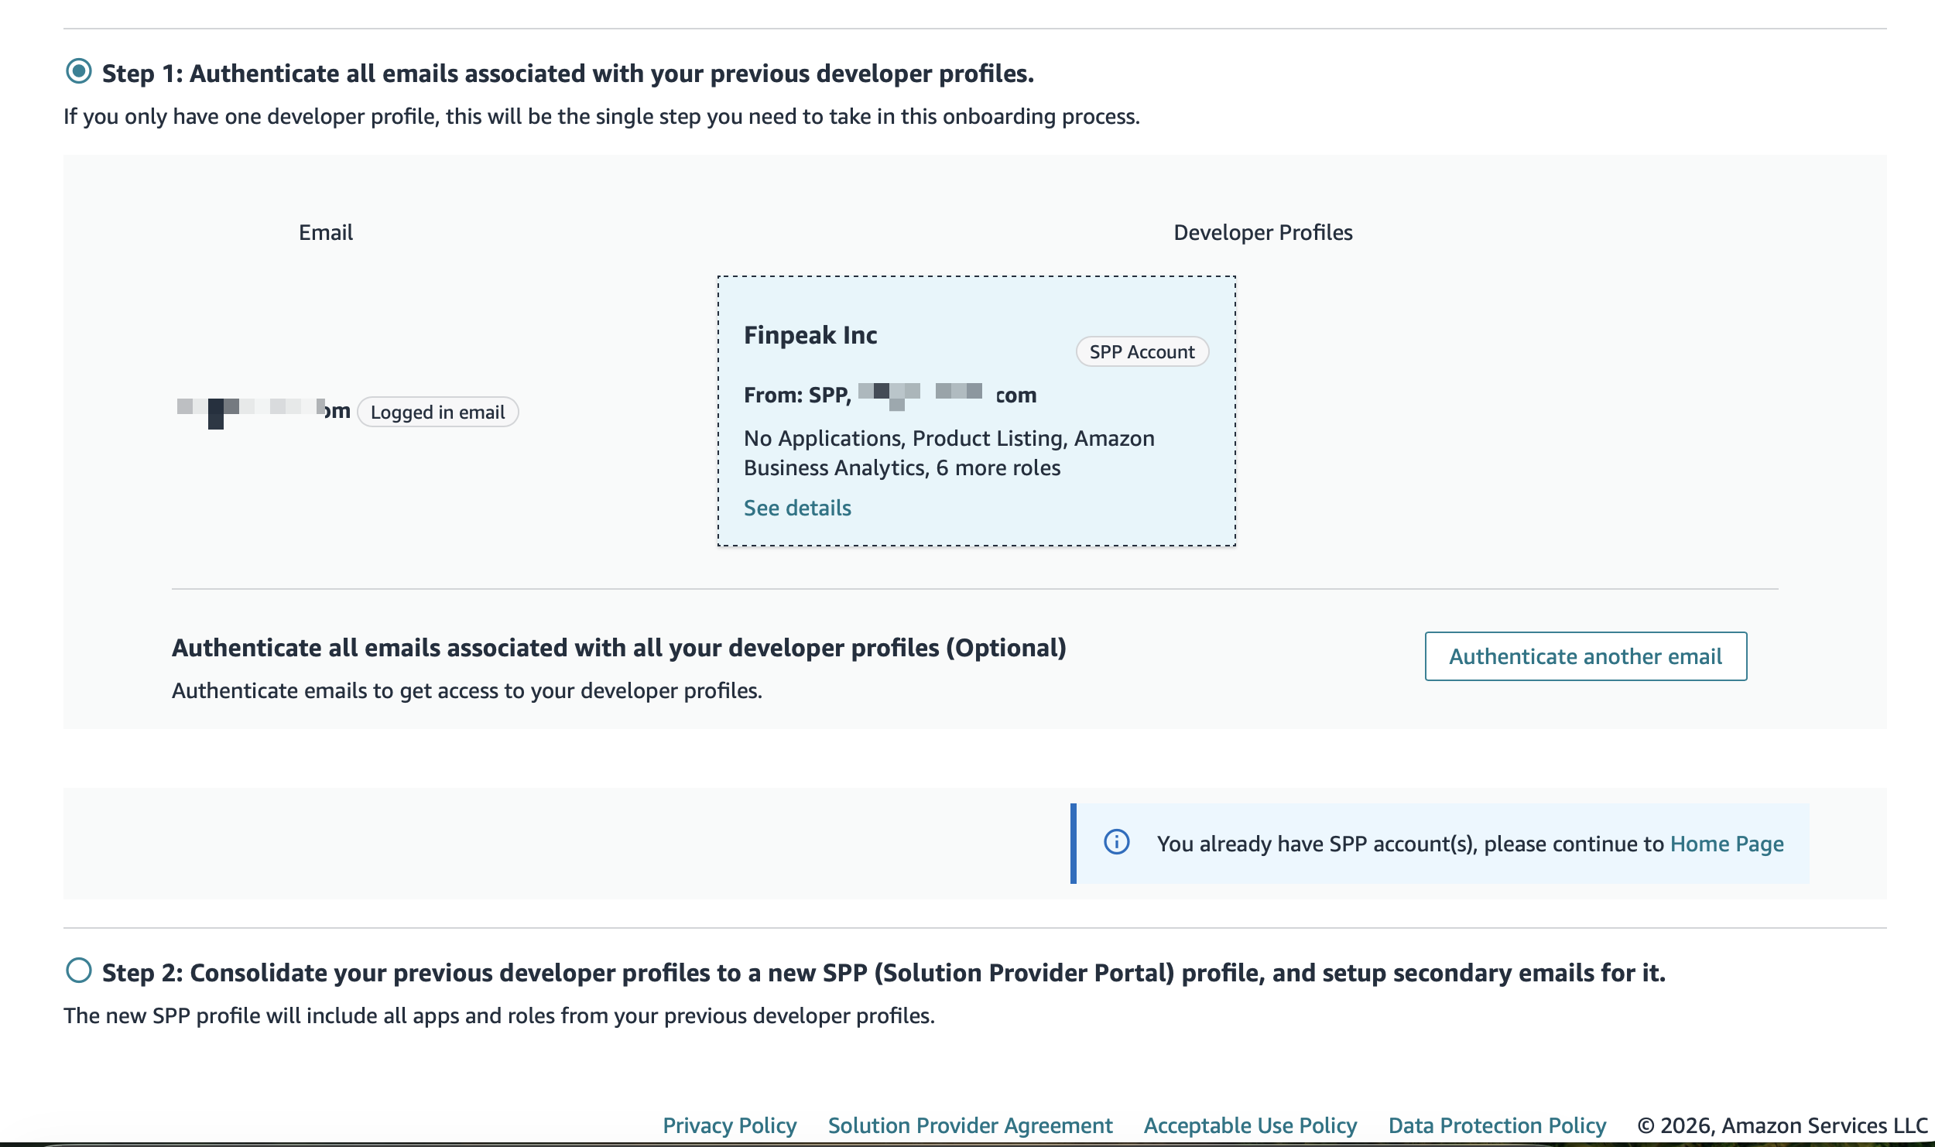This screenshot has width=1935, height=1147.
Task: Click the Step 2 Consolidate heading text
Action: pyautogui.click(x=884, y=973)
